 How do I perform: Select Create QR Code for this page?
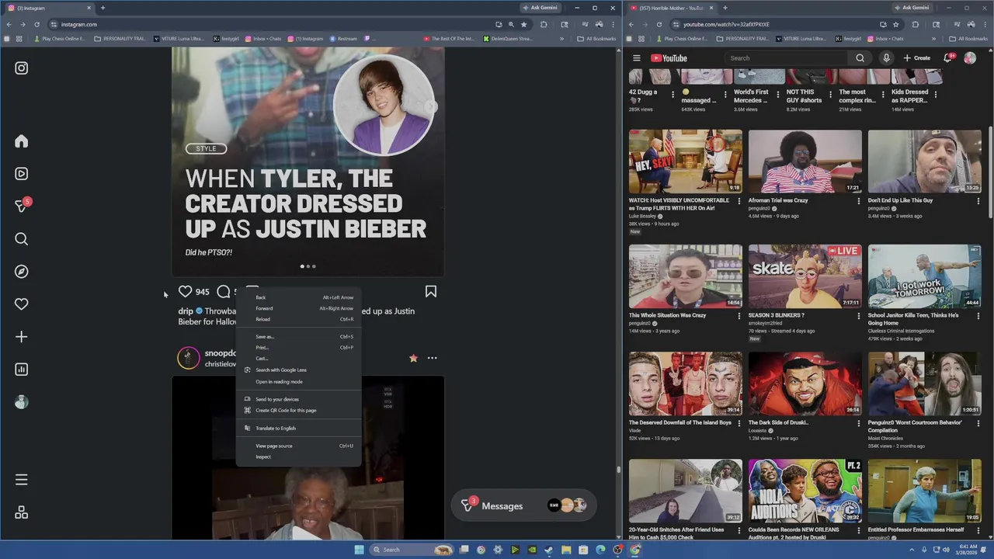(x=299, y=410)
